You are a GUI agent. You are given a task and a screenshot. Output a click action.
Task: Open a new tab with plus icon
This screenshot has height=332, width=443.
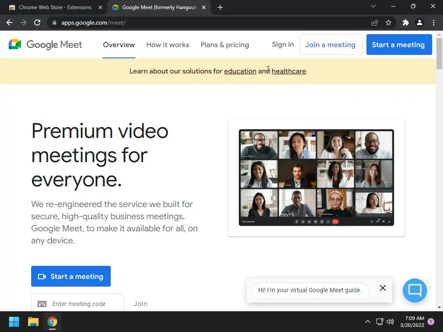(220, 7)
